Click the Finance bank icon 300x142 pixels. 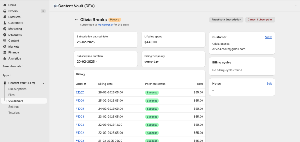coord(5,53)
